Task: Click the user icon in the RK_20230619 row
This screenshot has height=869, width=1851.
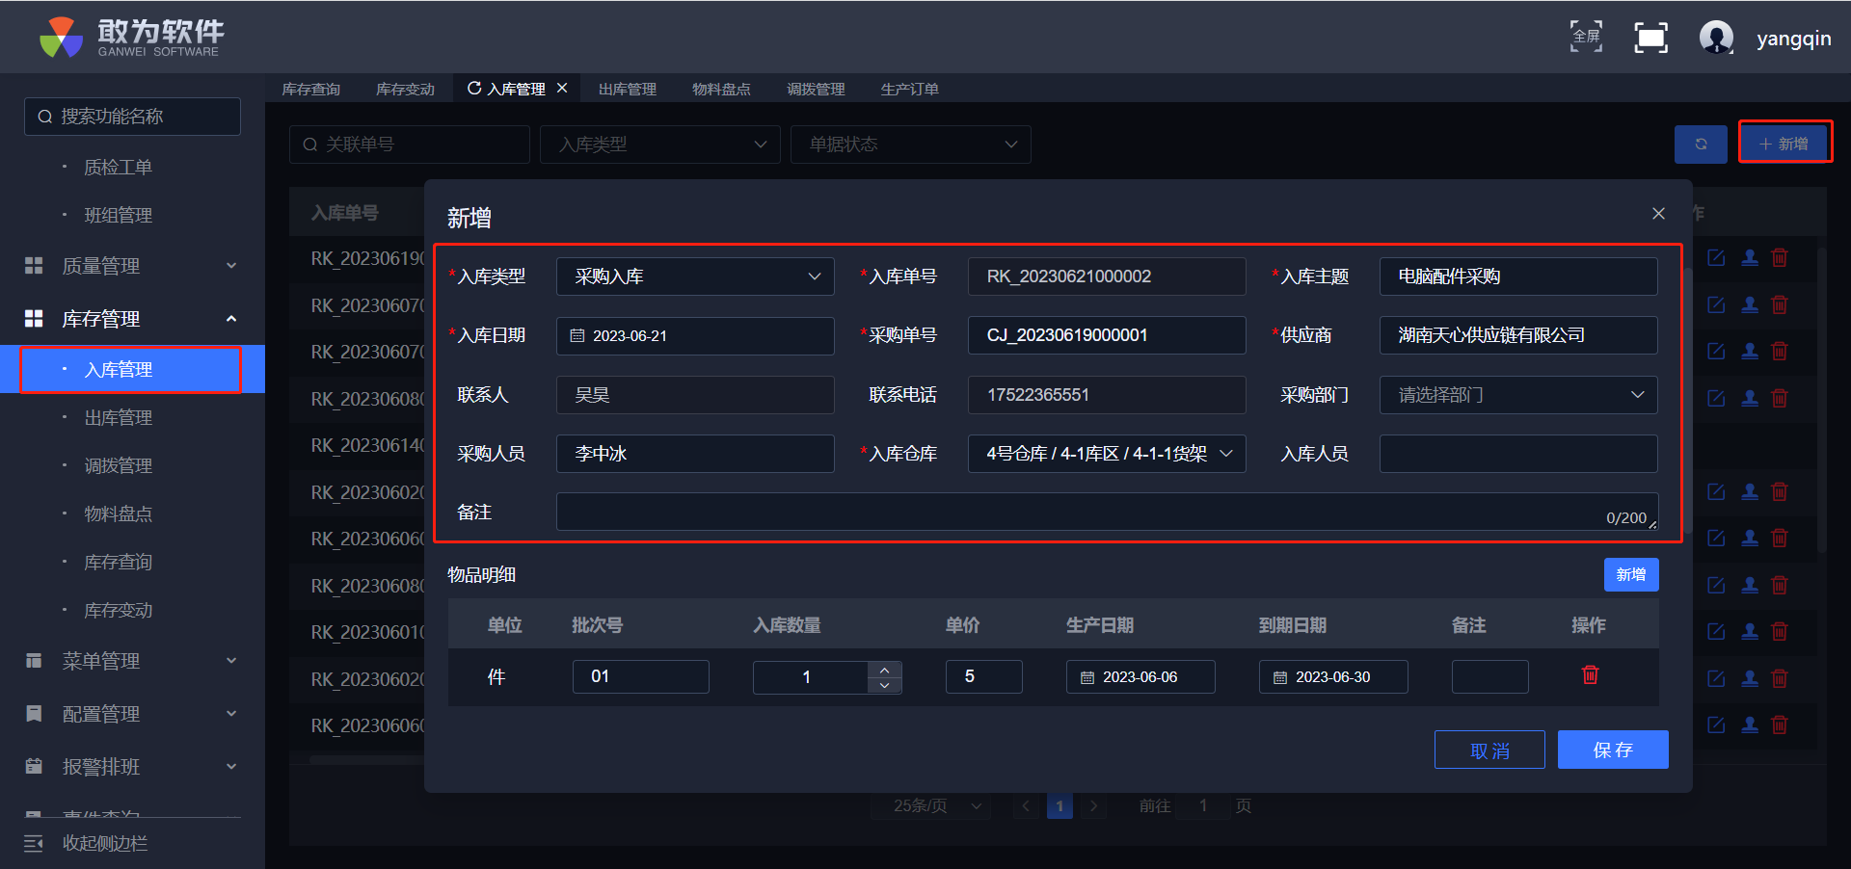Action: (x=1750, y=257)
